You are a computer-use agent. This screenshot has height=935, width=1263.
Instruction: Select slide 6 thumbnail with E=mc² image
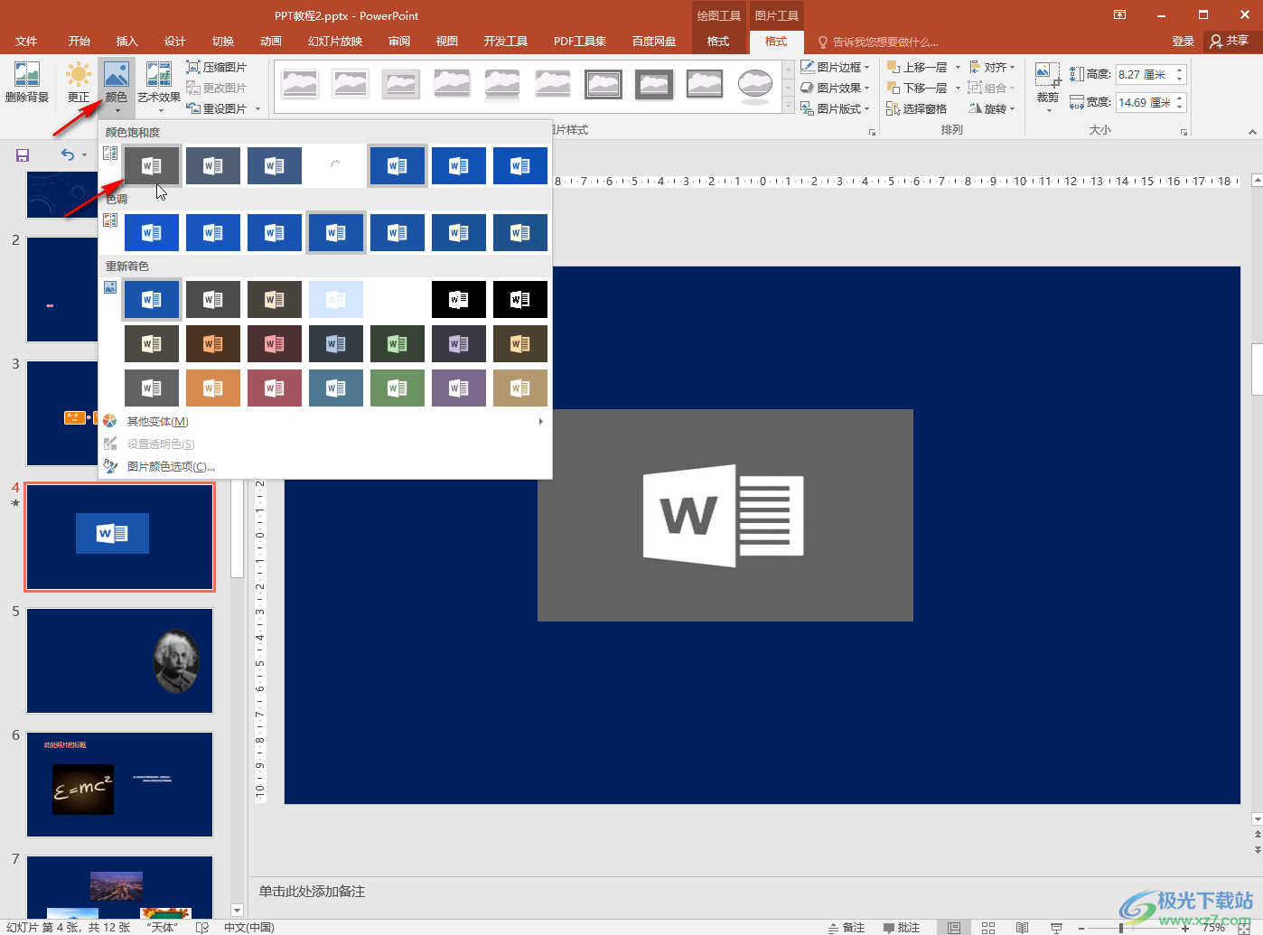pyautogui.click(x=120, y=784)
